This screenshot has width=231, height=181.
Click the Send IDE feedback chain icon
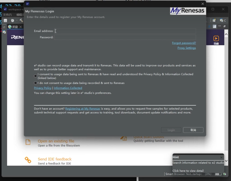[28, 160]
